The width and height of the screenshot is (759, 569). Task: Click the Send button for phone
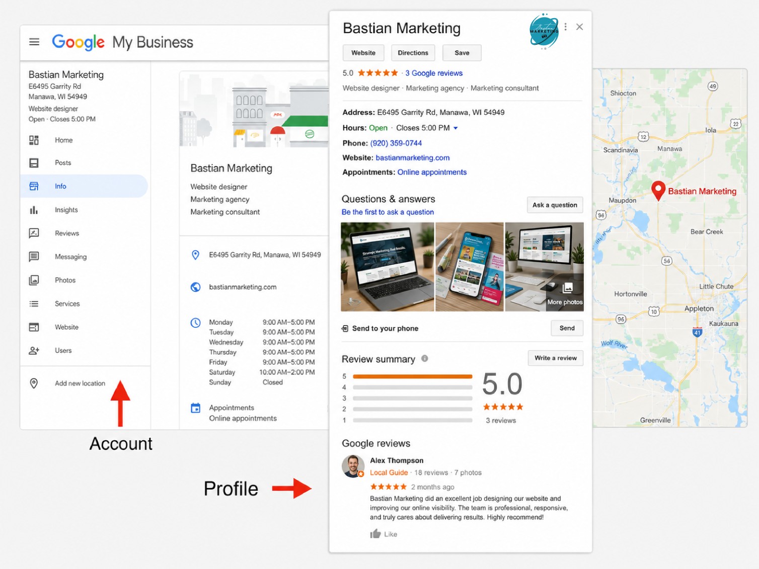[567, 328]
